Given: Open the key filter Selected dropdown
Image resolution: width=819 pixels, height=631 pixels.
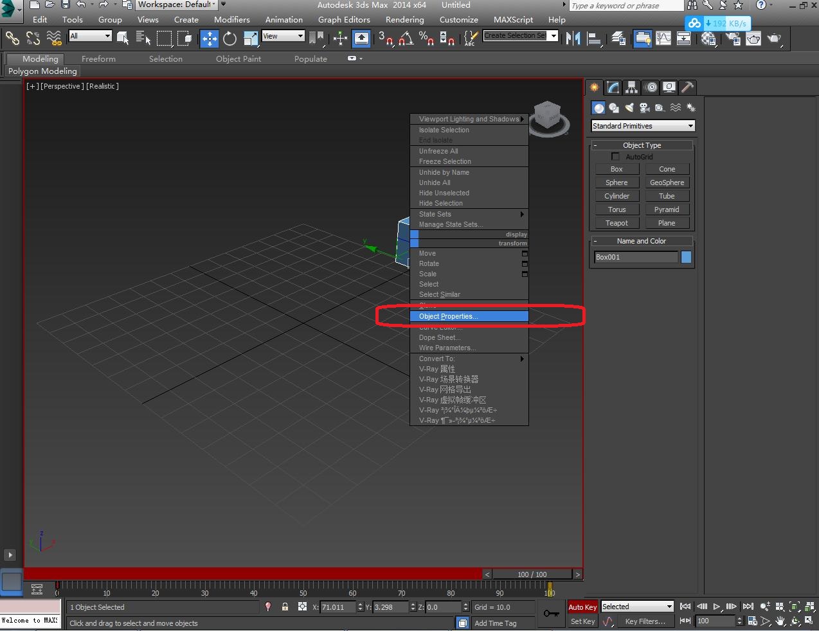Looking at the screenshot, I should tap(637, 607).
